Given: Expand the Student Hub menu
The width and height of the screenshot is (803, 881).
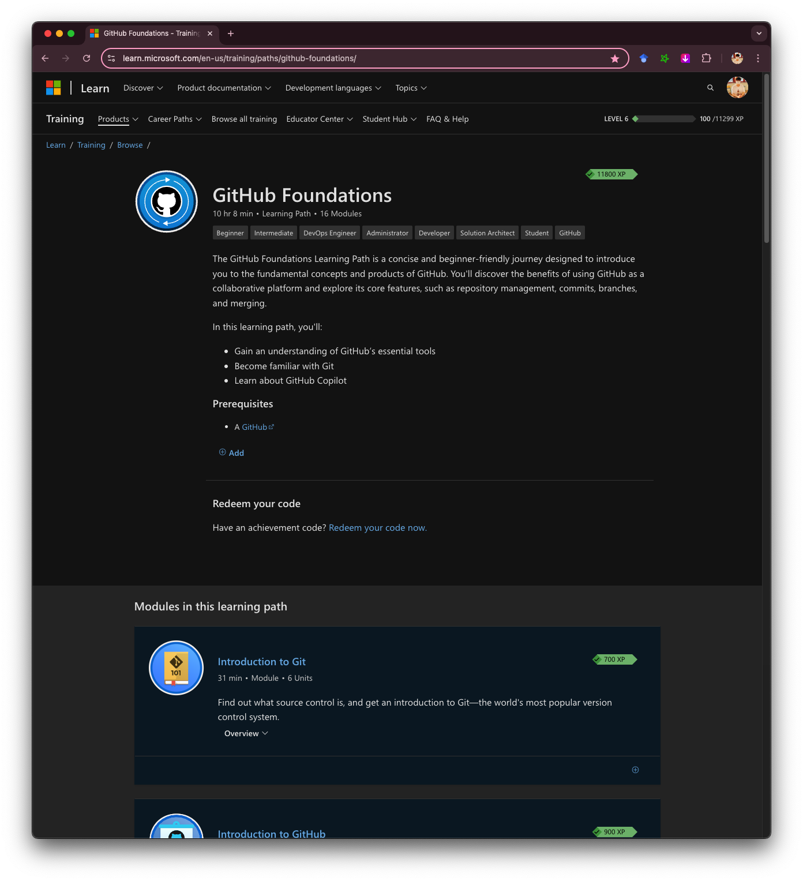Looking at the screenshot, I should (x=389, y=119).
